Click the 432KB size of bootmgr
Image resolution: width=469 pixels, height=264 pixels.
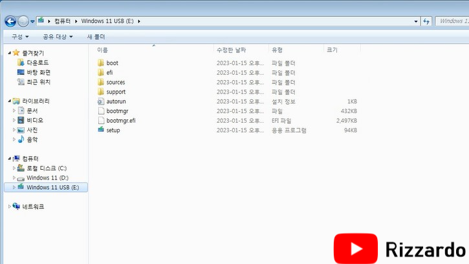(349, 111)
